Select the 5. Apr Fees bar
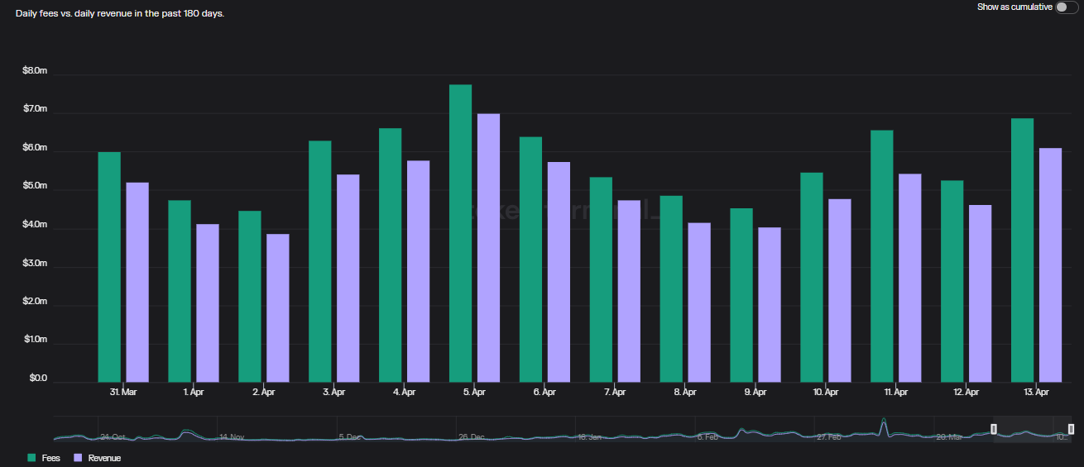 point(460,234)
